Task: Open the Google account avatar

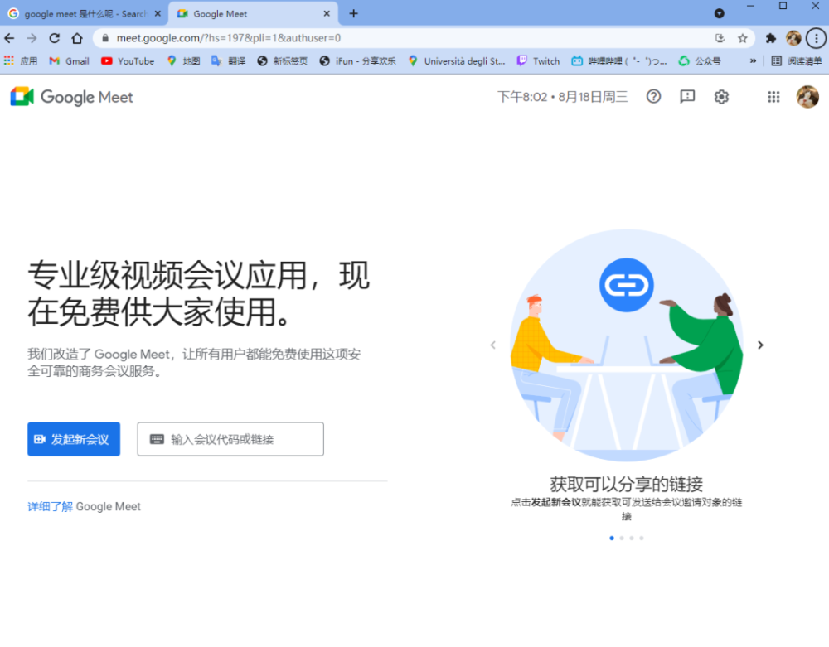Action: 807,97
